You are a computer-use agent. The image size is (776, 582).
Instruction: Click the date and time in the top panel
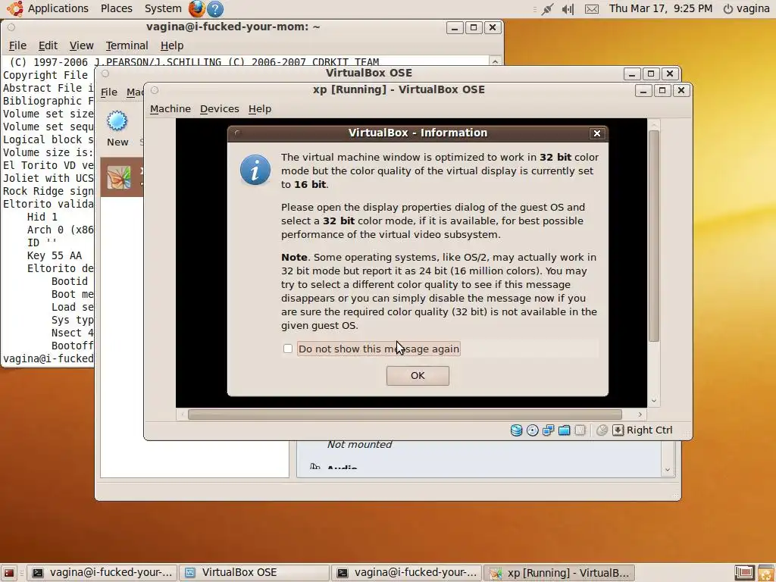point(661,8)
